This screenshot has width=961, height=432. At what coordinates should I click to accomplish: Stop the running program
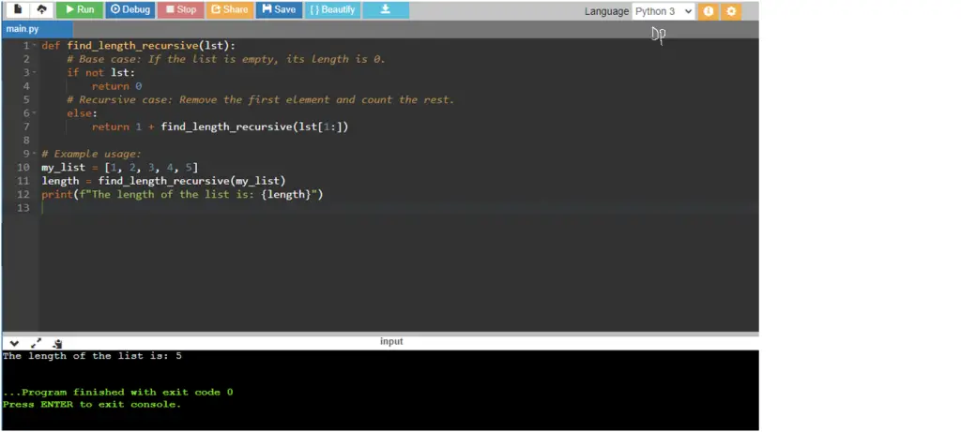180,9
